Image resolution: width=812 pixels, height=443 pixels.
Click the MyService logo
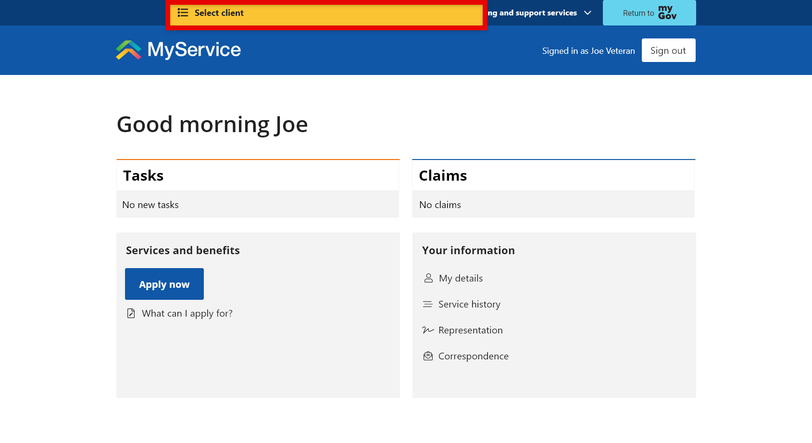[x=177, y=50]
